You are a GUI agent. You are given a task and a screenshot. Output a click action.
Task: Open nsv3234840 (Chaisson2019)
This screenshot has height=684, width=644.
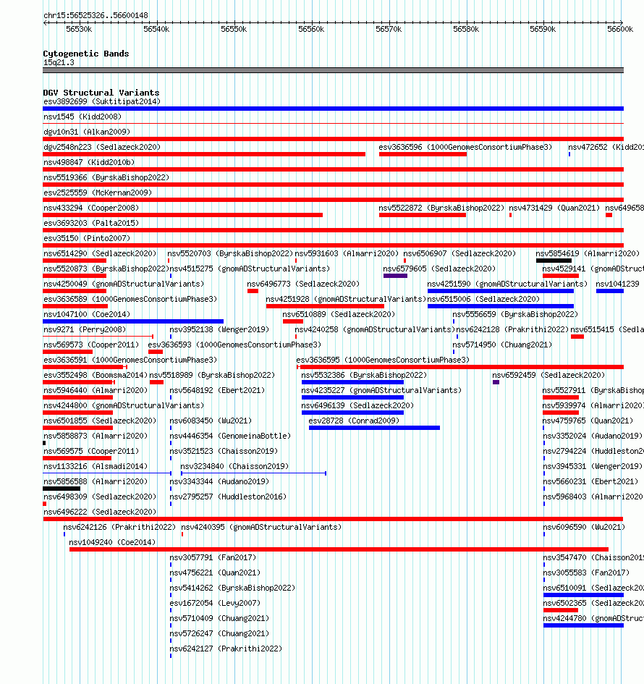tap(234, 467)
